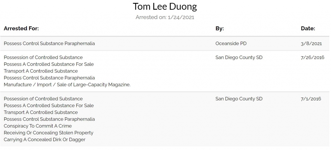The width and height of the screenshot is (331, 150).
Task: Click 'Receiving Or Concealing Stolen Property' charge
Action: point(48,133)
